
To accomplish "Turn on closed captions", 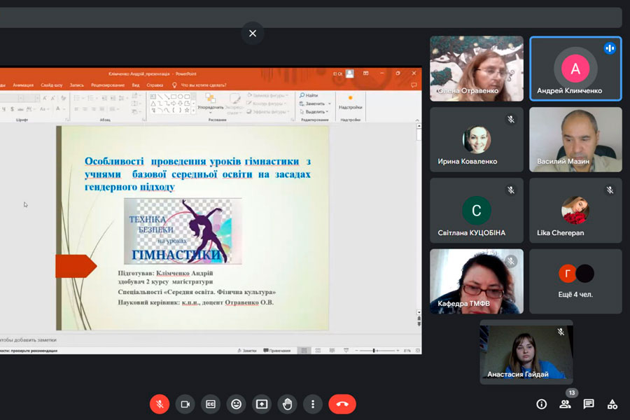I will [211, 404].
